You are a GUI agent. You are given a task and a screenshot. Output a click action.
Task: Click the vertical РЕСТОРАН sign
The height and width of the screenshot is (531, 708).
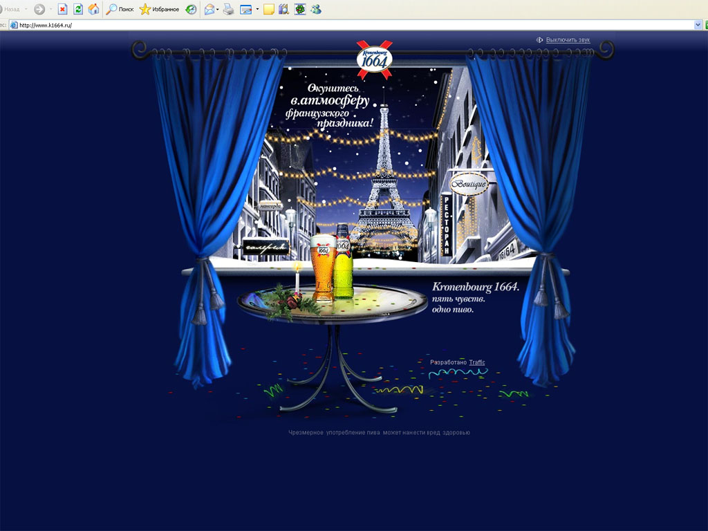coord(446,225)
